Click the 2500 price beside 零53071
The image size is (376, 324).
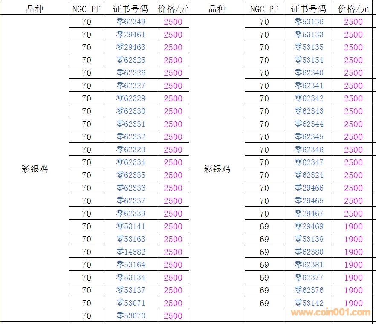coord(173,303)
